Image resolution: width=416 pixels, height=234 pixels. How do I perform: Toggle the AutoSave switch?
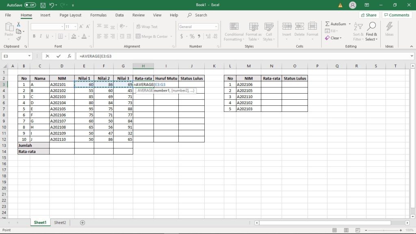pyautogui.click(x=30, y=5)
